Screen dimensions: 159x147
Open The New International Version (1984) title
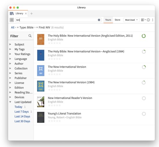click(x=71, y=82)
